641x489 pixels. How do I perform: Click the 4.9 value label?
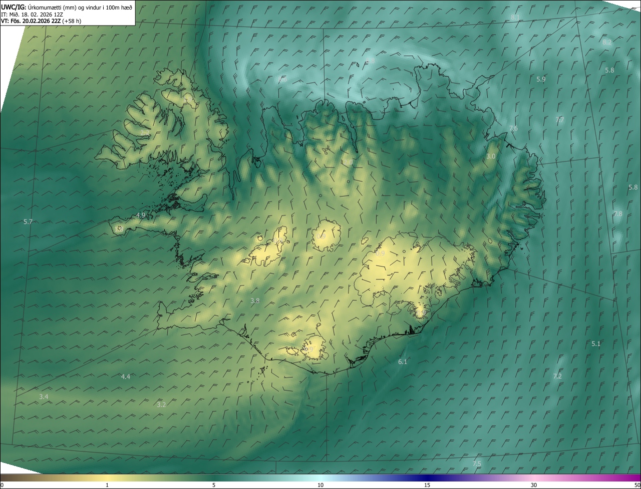pyautogui.click(x=141, y=215)
